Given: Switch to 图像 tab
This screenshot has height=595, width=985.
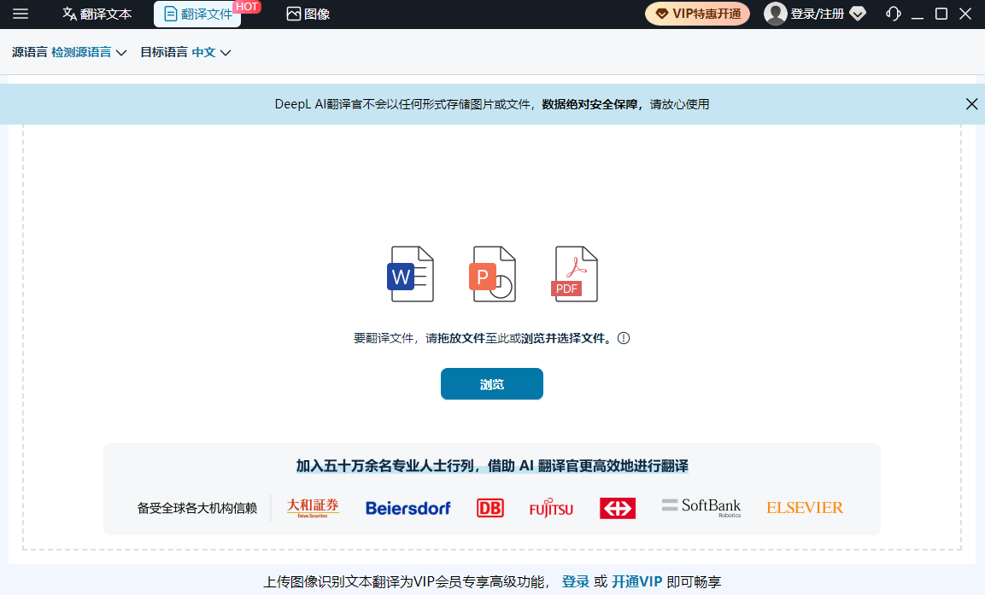Looking at the screenshot, I should coord(308,14).
